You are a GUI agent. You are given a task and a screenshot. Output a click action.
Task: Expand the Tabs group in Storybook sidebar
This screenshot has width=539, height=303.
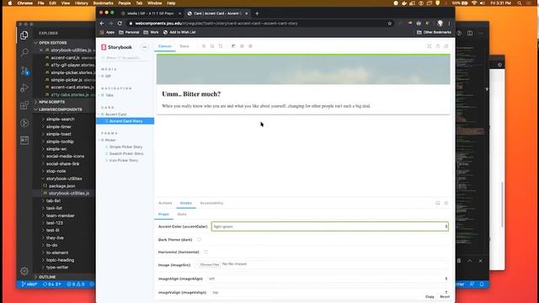[109, 95]
